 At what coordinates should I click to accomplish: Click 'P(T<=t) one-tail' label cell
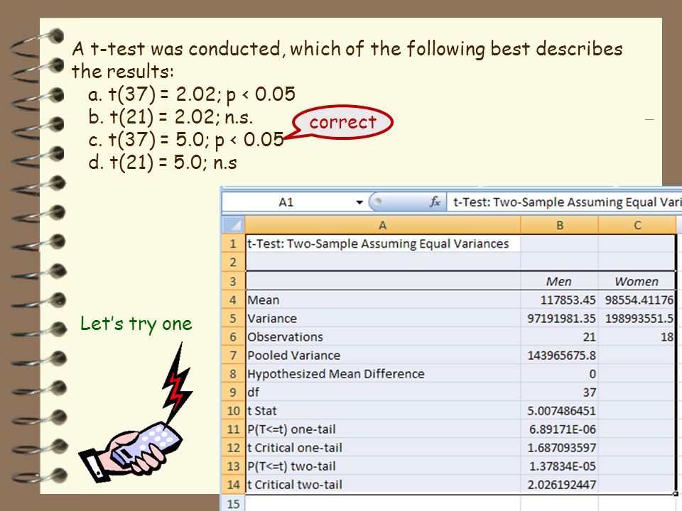click(x=383, y=429)
